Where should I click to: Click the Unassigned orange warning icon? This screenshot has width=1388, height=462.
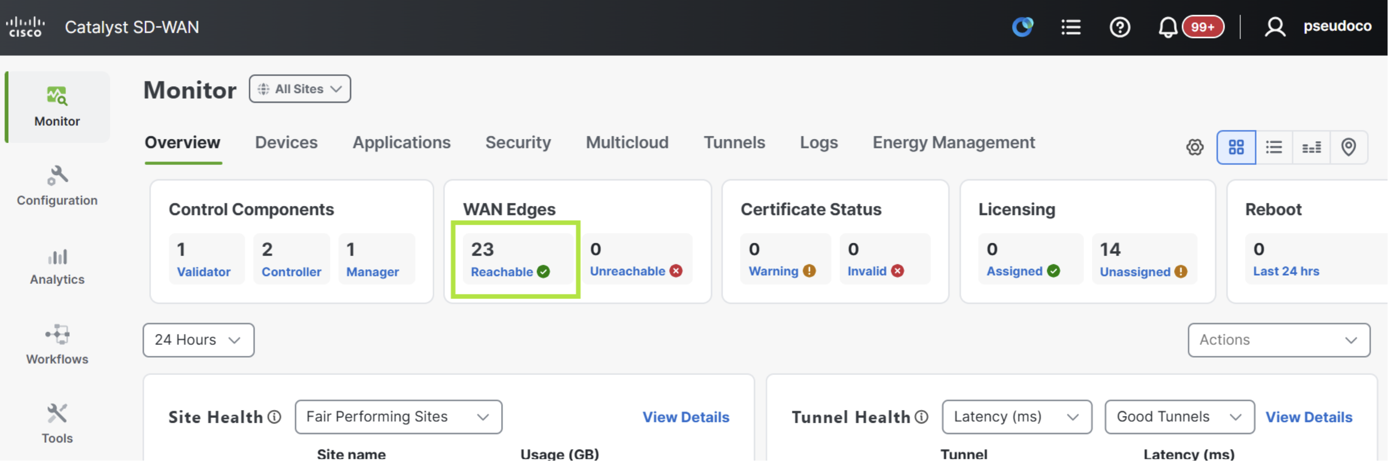click(x=1180, y=272)
